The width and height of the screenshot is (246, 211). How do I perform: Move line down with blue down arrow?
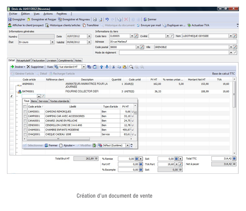click(107, 67)
